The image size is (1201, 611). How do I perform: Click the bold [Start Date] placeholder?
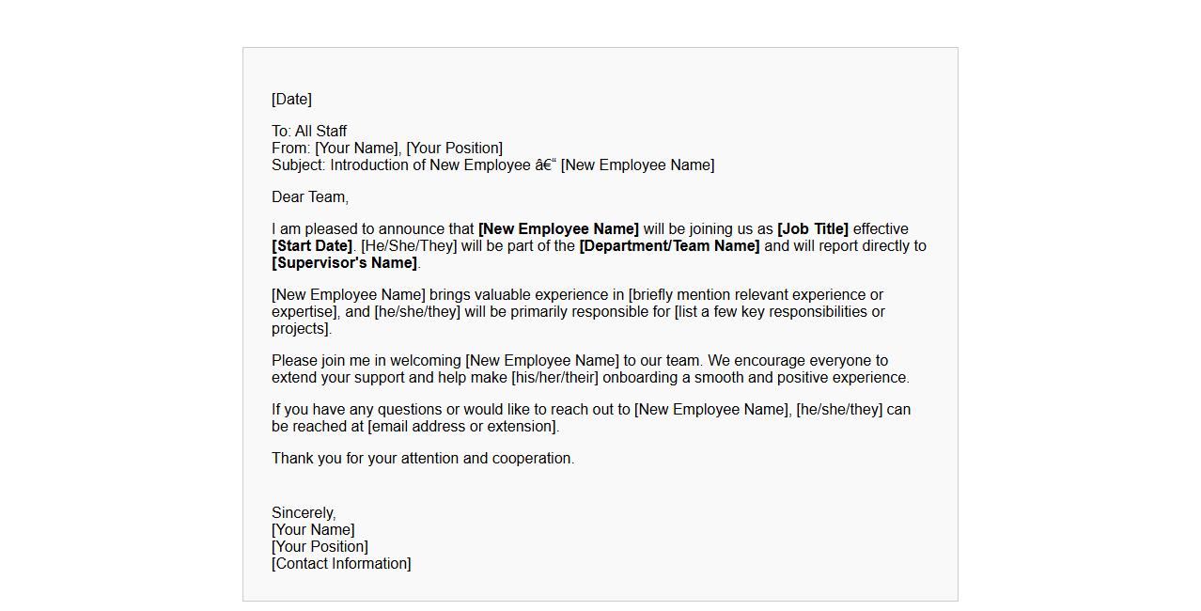(312, 246)
